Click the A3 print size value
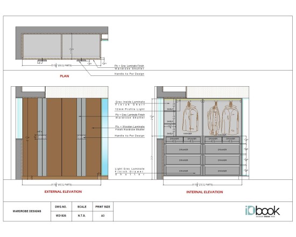The height and width of the screenshot is (237, 296). click(103, 215)
